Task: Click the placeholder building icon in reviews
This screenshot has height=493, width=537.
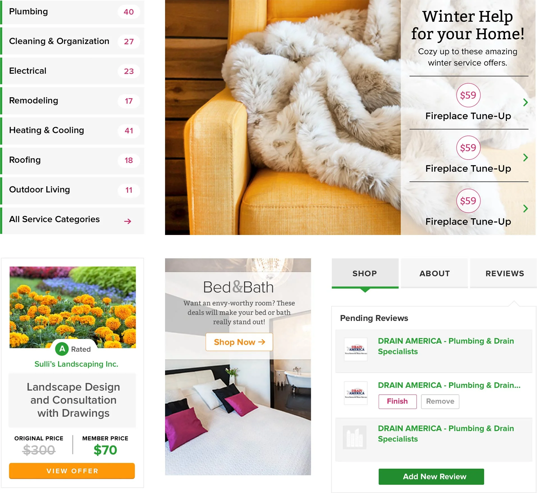Action: click(355, 437)
